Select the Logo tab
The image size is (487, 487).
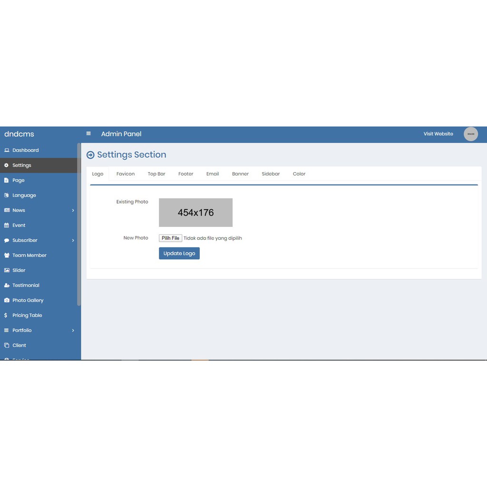[x=97, y=174]
